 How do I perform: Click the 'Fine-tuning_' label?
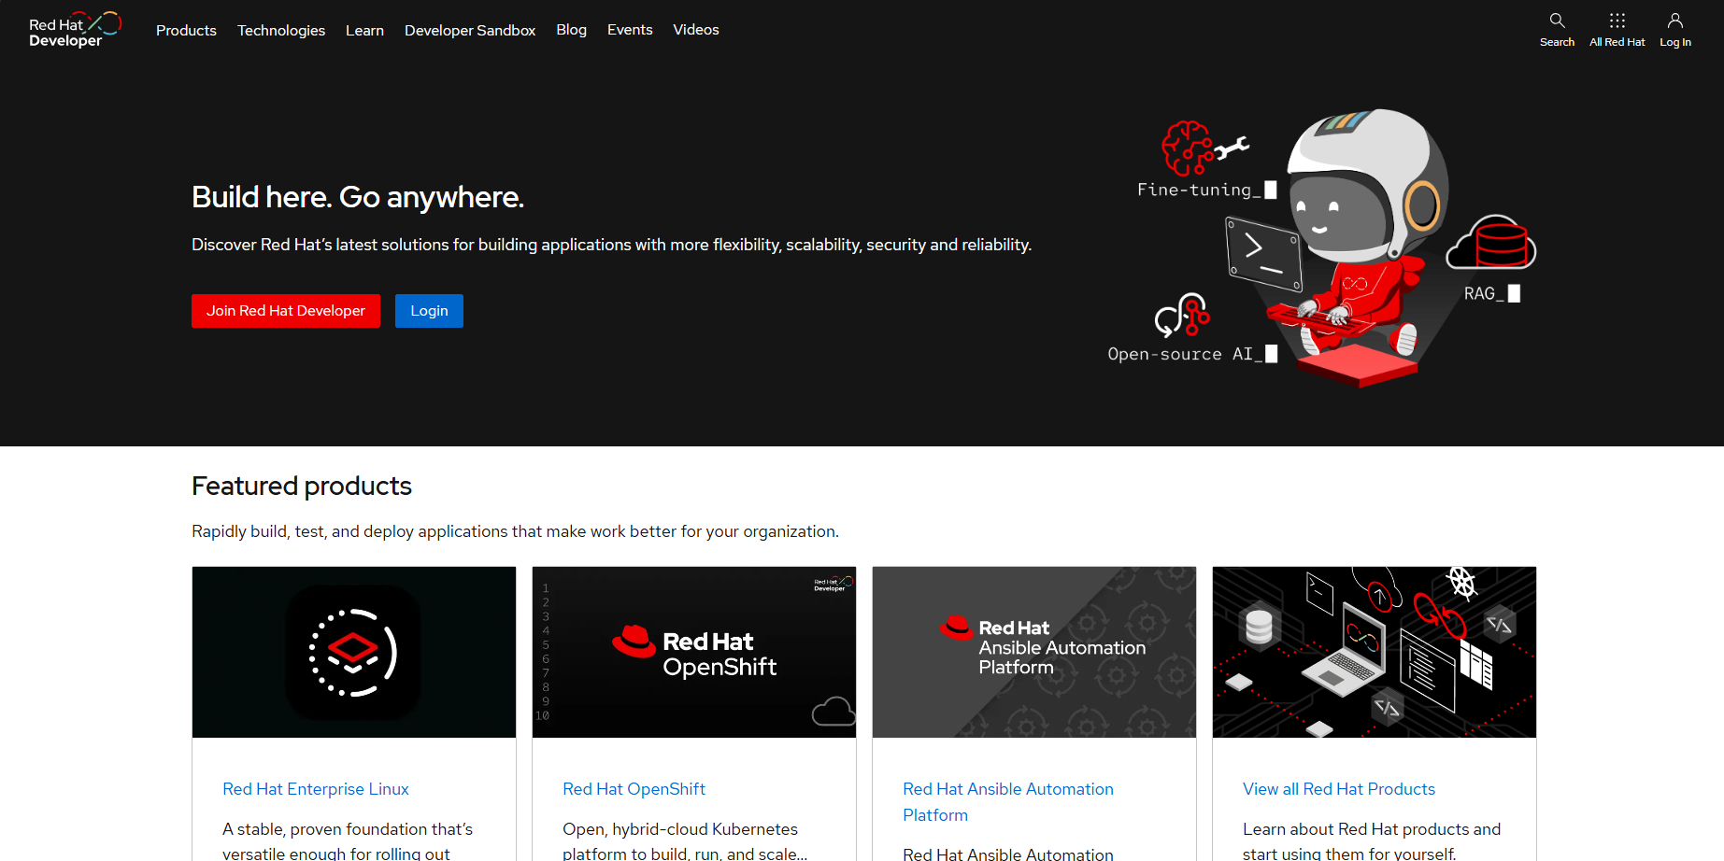coord(1206,190)
